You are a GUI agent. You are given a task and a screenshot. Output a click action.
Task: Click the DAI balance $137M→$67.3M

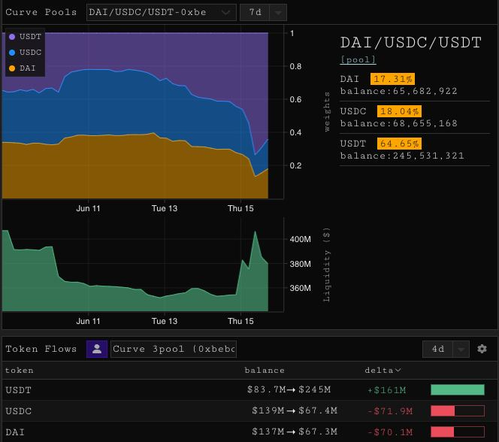click(x=295, y=431)
